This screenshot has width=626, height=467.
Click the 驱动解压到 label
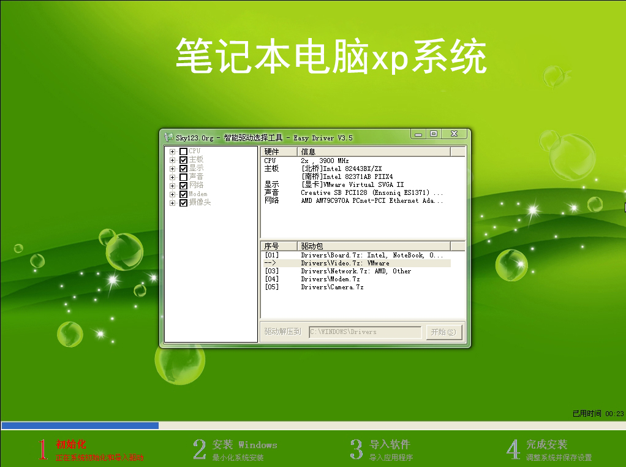click(x=282, y=332)
